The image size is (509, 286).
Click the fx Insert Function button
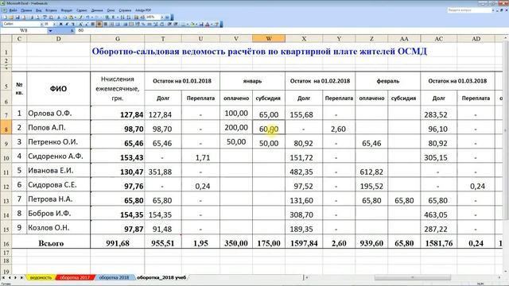(x=72, y=30)
